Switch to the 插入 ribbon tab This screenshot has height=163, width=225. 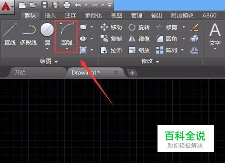pos(50,16)
